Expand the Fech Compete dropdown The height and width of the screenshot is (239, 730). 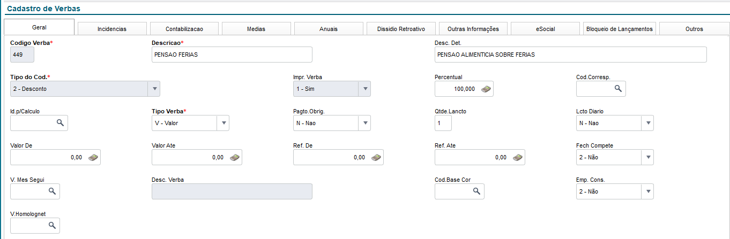tap(615, 157)
